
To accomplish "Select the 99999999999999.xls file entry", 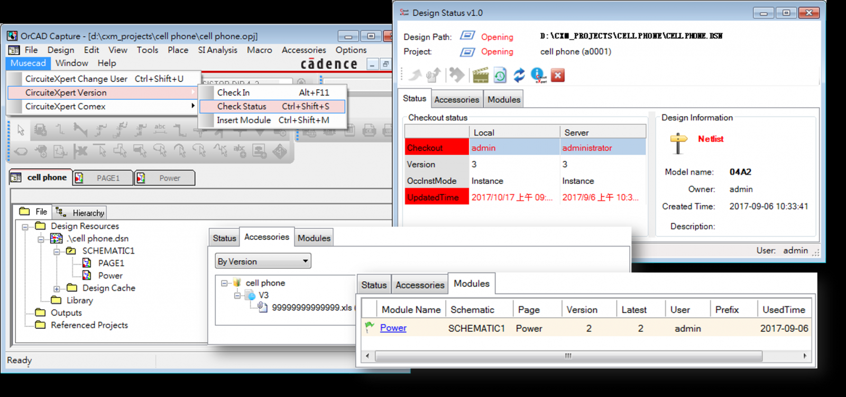I will coord(311,308).
